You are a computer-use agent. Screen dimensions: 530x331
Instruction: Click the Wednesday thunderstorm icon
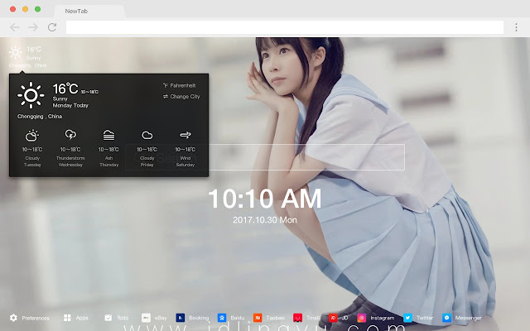tap(70, 135)
